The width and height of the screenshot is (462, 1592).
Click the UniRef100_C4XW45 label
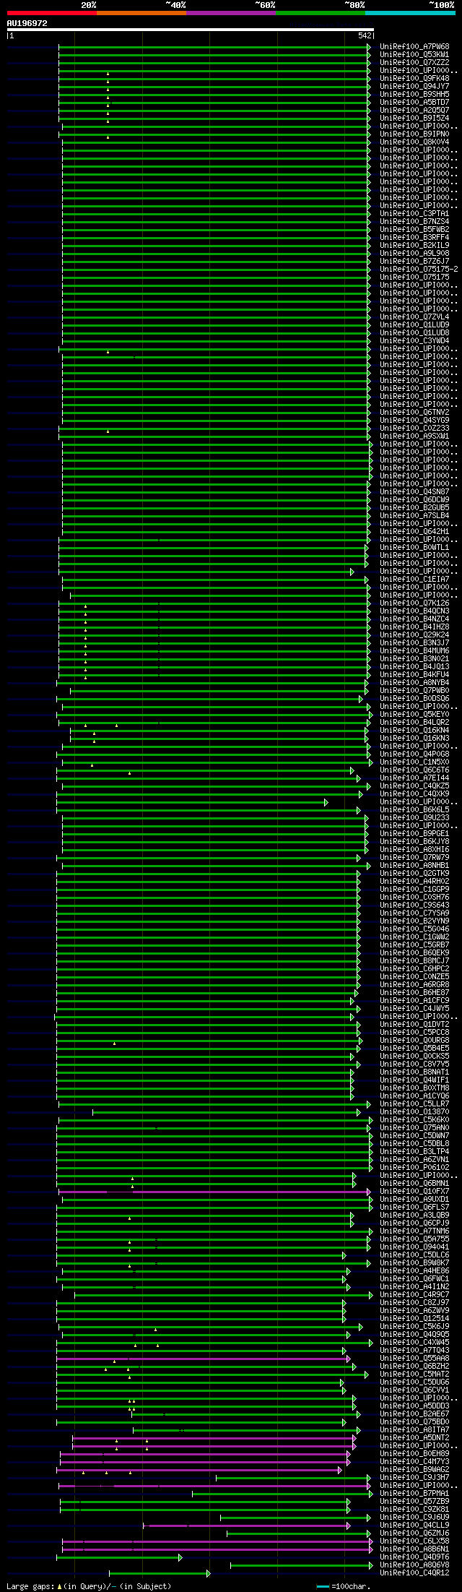(x=414, y=1342)
